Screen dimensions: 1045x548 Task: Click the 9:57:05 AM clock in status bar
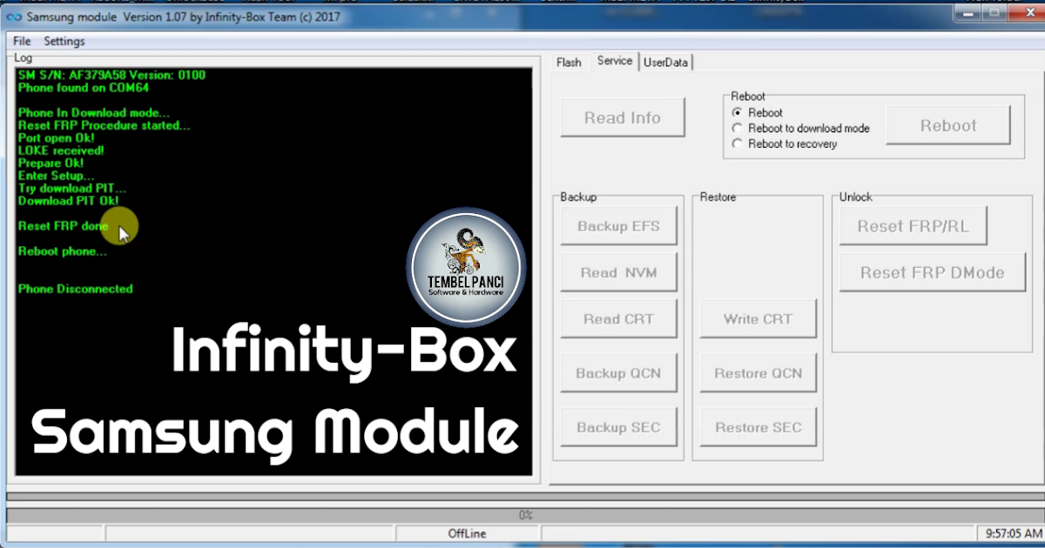pos(1012,533)
